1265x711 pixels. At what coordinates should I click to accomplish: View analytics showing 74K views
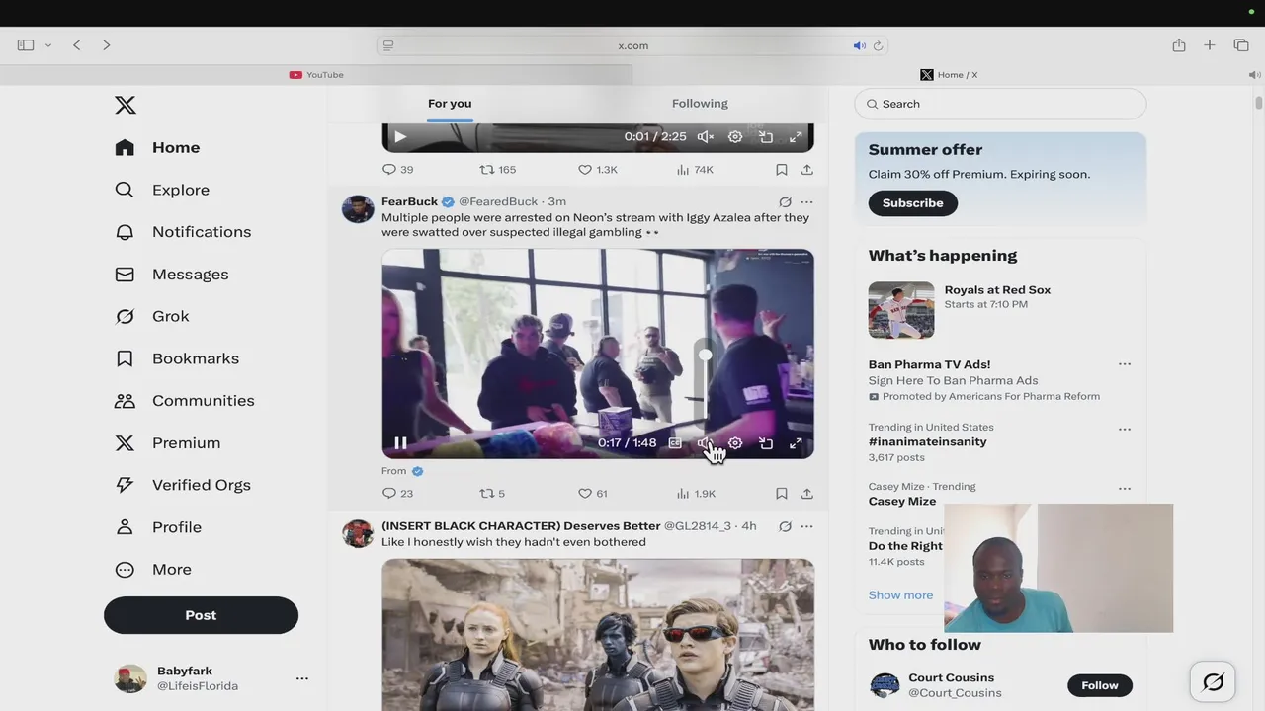pyautogui.click(x=695, y=170)
